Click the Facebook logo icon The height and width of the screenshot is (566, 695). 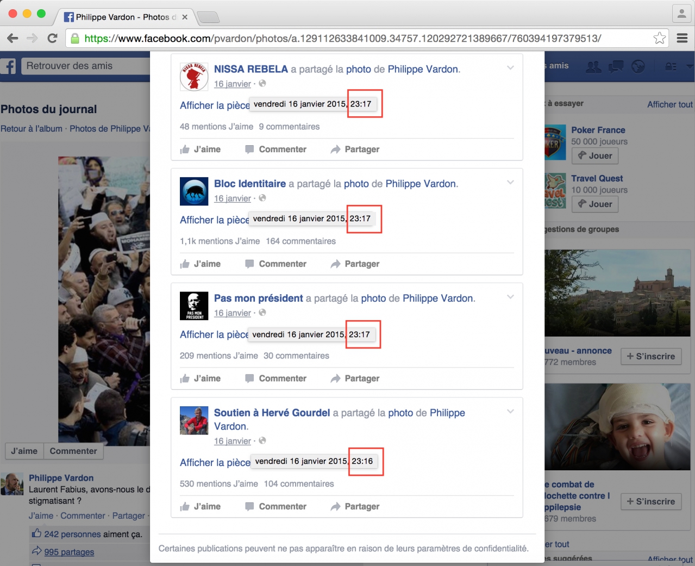click(x=9, y=66)
